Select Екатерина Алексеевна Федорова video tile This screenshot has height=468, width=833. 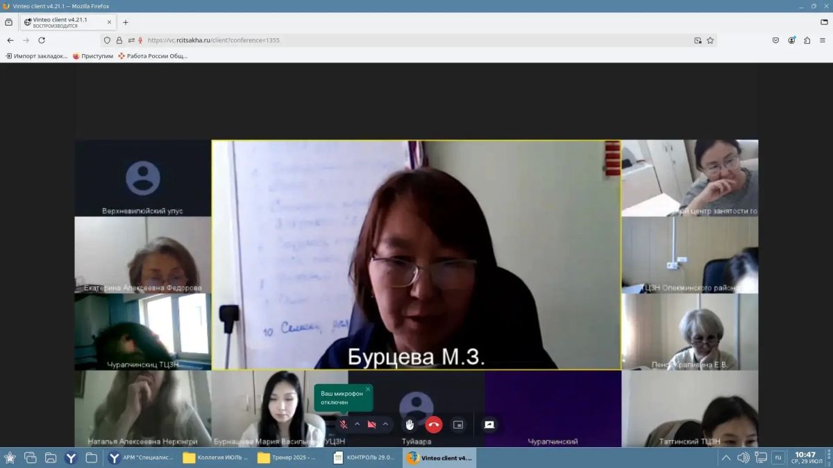143,254
